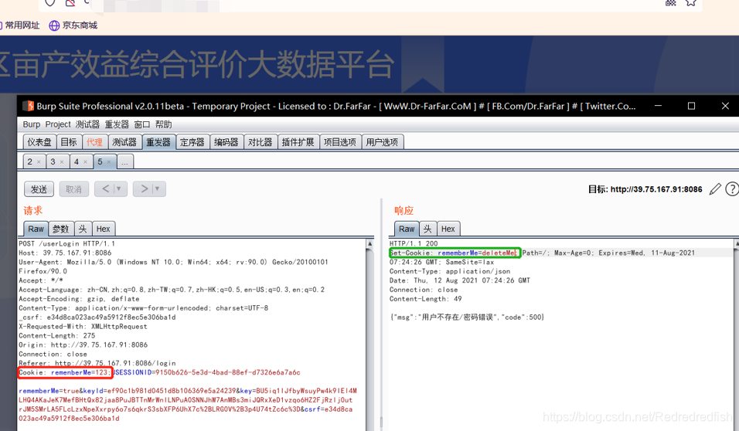This screenshot has height=431, width=739.
Task: Switch to the 目标 tab
Action: 69,142
